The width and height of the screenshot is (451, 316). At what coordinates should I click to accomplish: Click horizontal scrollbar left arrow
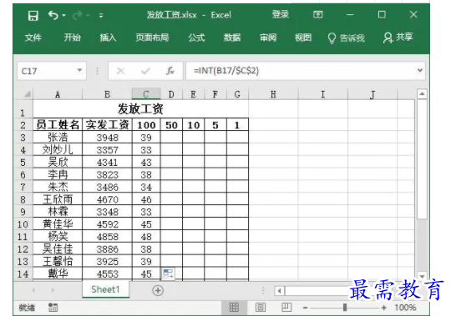pyautogui.click(x=279, y=291)
